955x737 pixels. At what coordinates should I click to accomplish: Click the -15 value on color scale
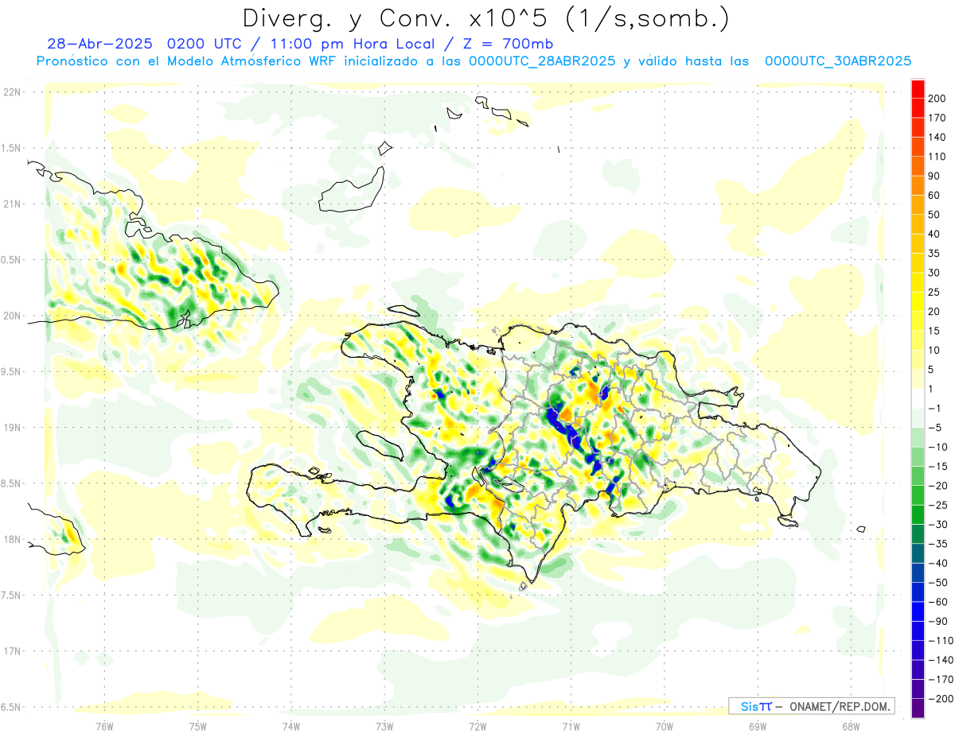pyautogui.click(x=937, y=467)
